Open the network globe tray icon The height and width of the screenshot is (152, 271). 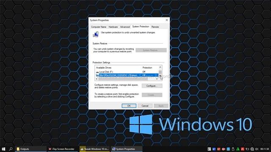(x=252, y=149)
